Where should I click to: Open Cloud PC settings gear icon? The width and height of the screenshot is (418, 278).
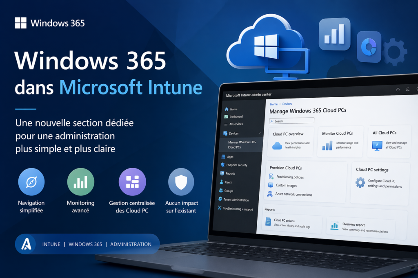click(360, 183)
